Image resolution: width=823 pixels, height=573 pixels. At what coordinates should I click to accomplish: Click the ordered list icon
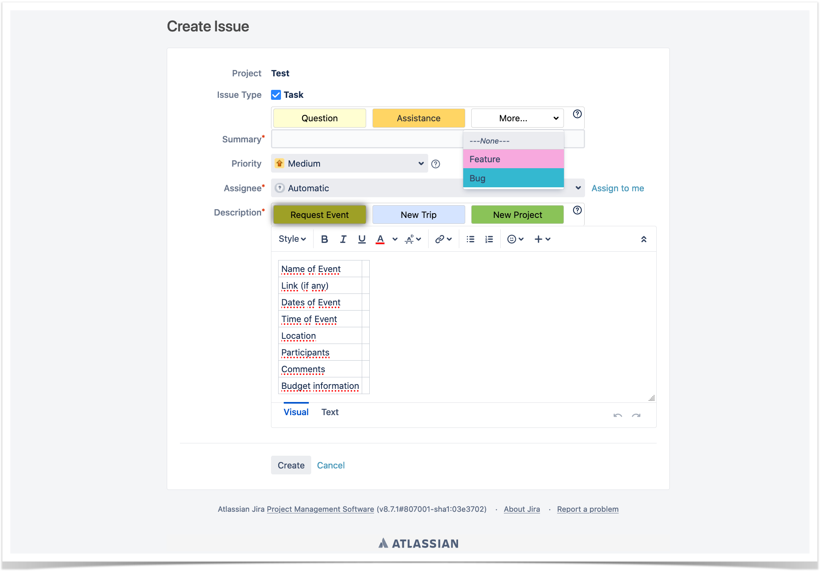click(x=490, y=239)
